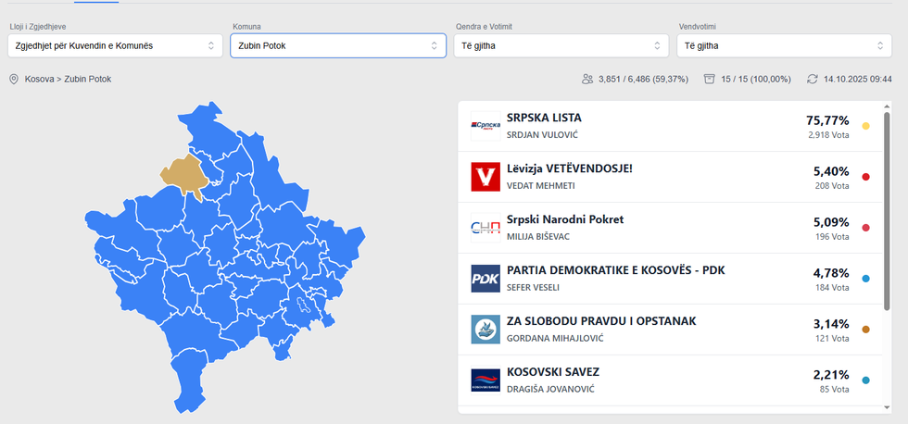Click the Kosova breadcrumb link
The width and height of the screenshot is (908, 424).
tap(40, 80)
